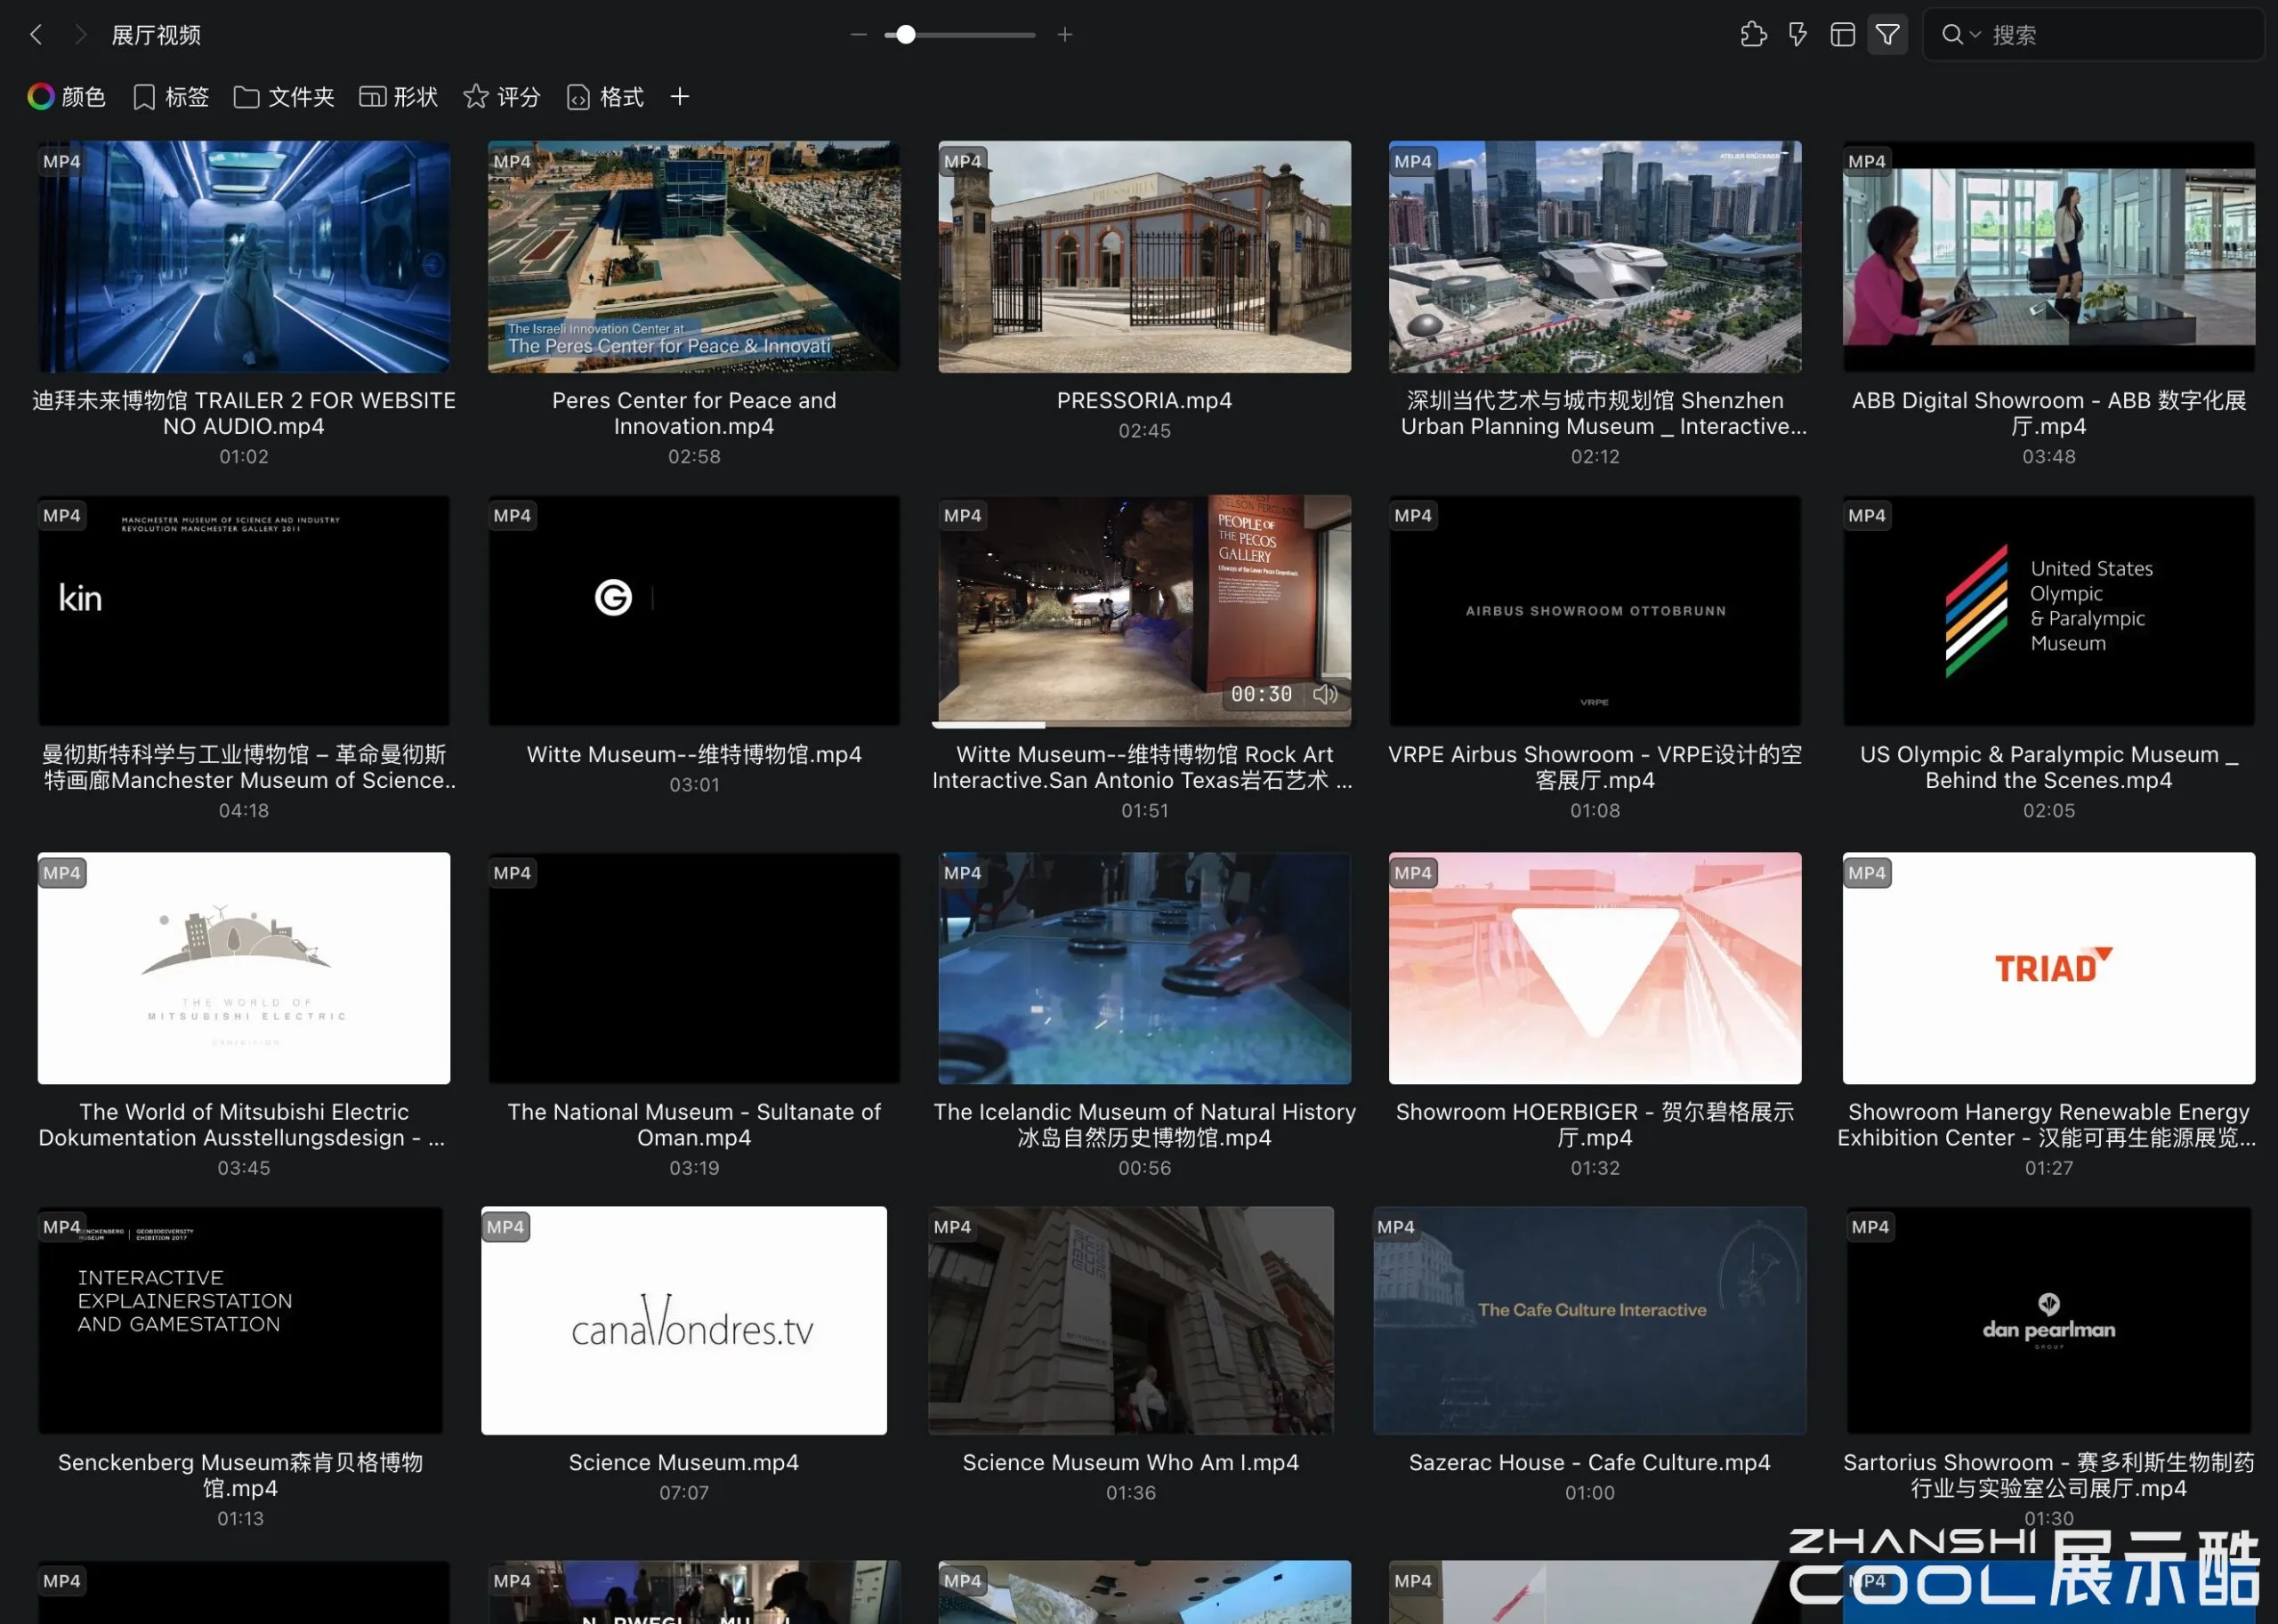Viewport: 2278px width, 1624px height.
Task: Open the 颜色 color filter
Action: 66,97
